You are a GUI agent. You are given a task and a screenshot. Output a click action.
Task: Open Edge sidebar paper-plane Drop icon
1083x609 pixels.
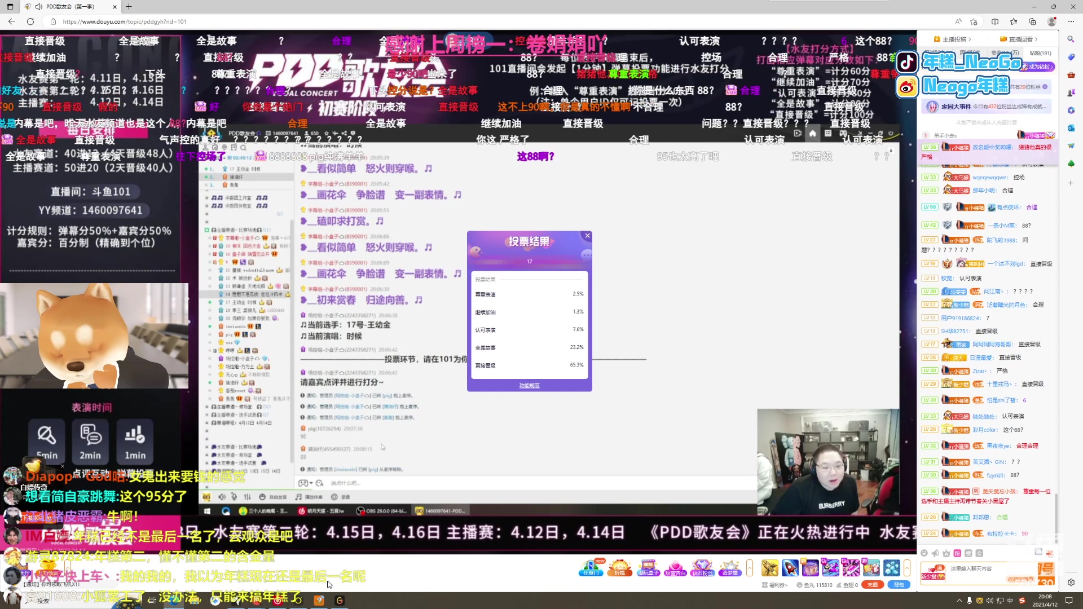[1071, 146]
